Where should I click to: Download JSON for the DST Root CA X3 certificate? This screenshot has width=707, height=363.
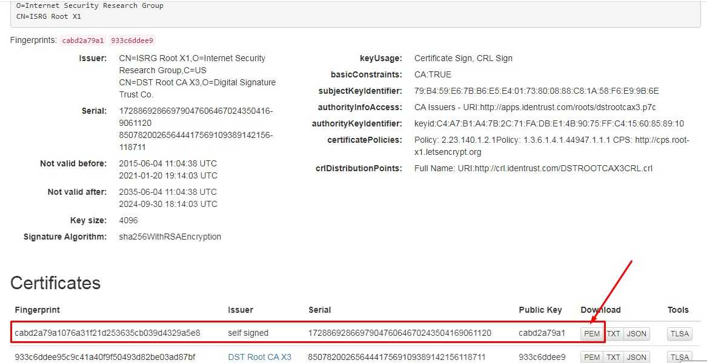pos(637,357)
